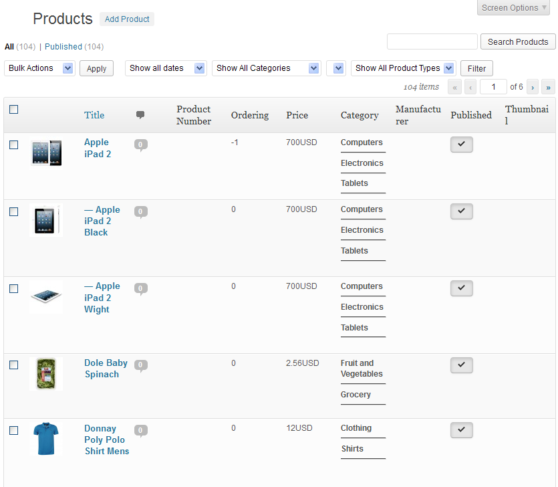Click the comment bubble for Dole Baby Spinach

[x=140, y=365]
